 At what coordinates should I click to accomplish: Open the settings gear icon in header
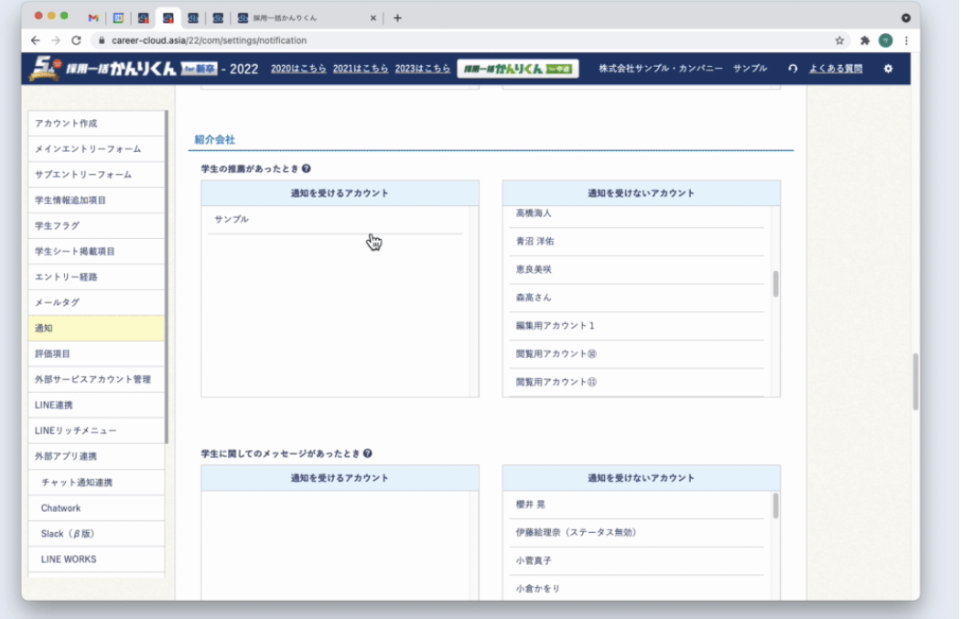click(887, 69)
